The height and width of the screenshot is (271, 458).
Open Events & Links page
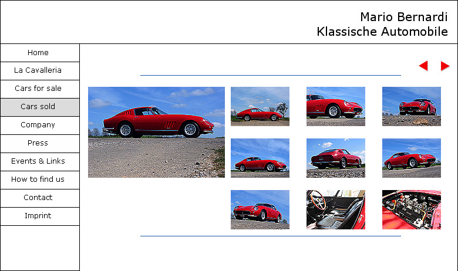coord(40,162)
